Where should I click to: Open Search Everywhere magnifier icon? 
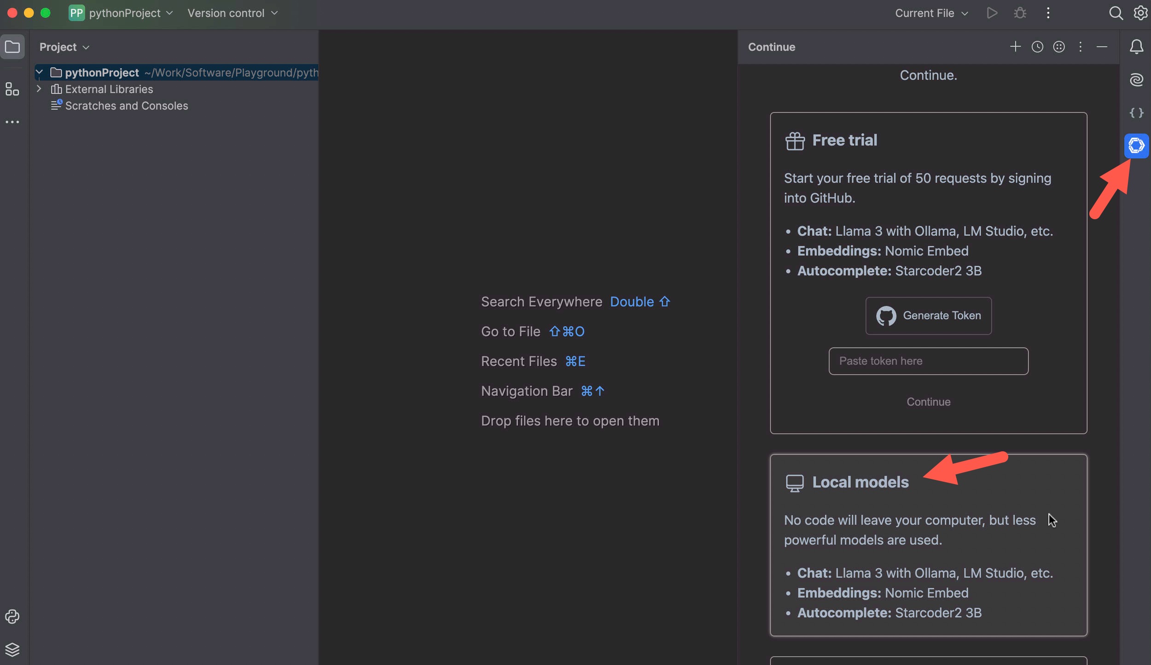(1116, 13)
